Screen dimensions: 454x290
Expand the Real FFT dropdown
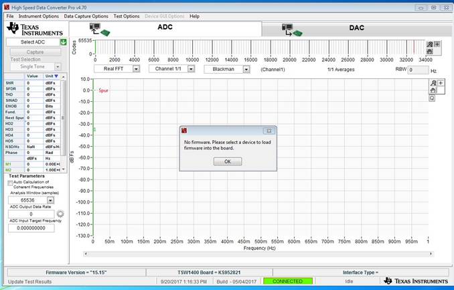(136, 69)
